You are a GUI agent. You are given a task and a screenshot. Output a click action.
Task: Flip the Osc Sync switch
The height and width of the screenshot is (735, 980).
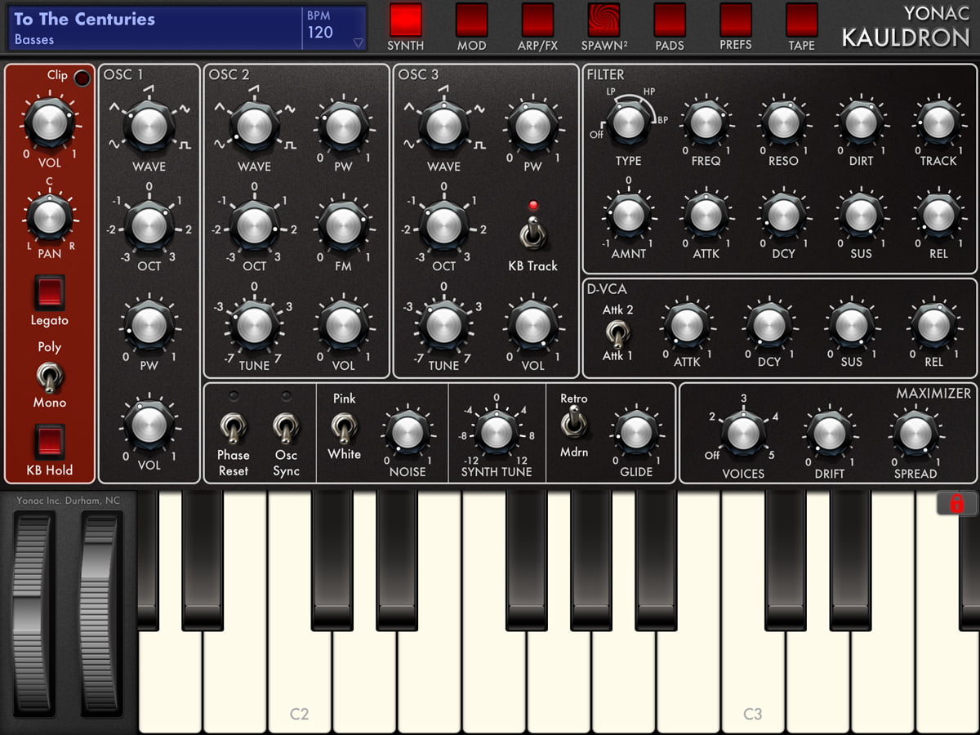(x=286, y=428)
